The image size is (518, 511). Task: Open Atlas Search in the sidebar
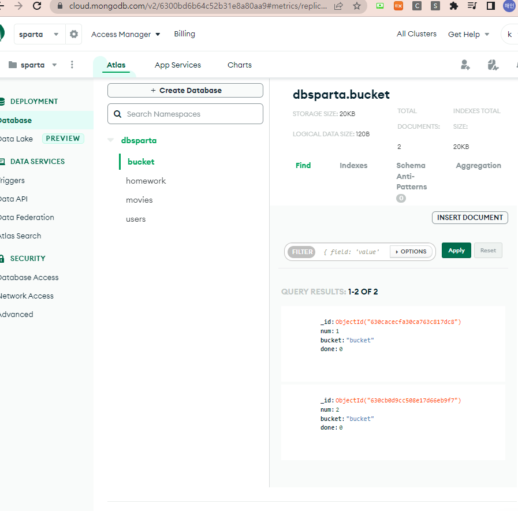tap(20, 236)
